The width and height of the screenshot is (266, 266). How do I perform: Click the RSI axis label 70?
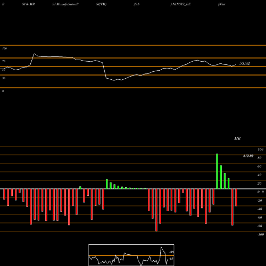pos(4,61)
